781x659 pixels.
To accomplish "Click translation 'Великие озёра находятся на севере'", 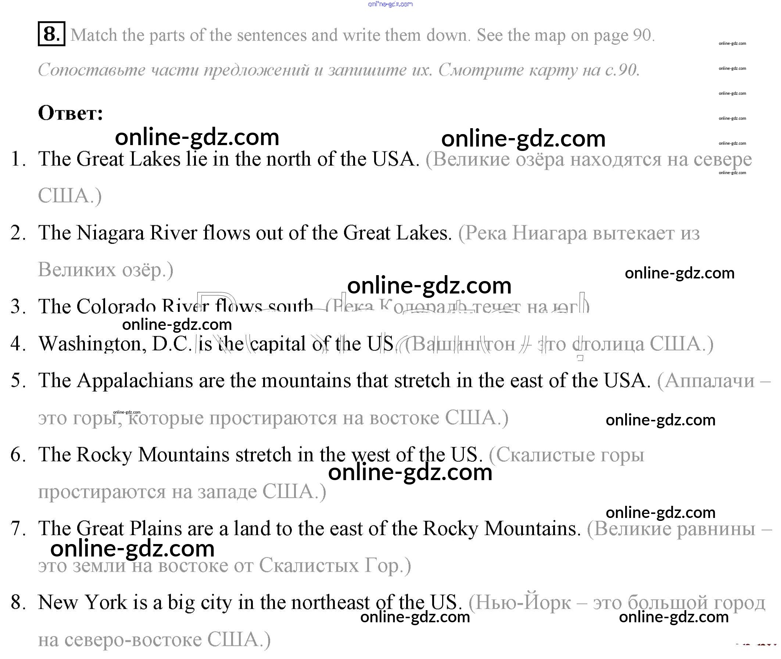I will coord(588,160).
